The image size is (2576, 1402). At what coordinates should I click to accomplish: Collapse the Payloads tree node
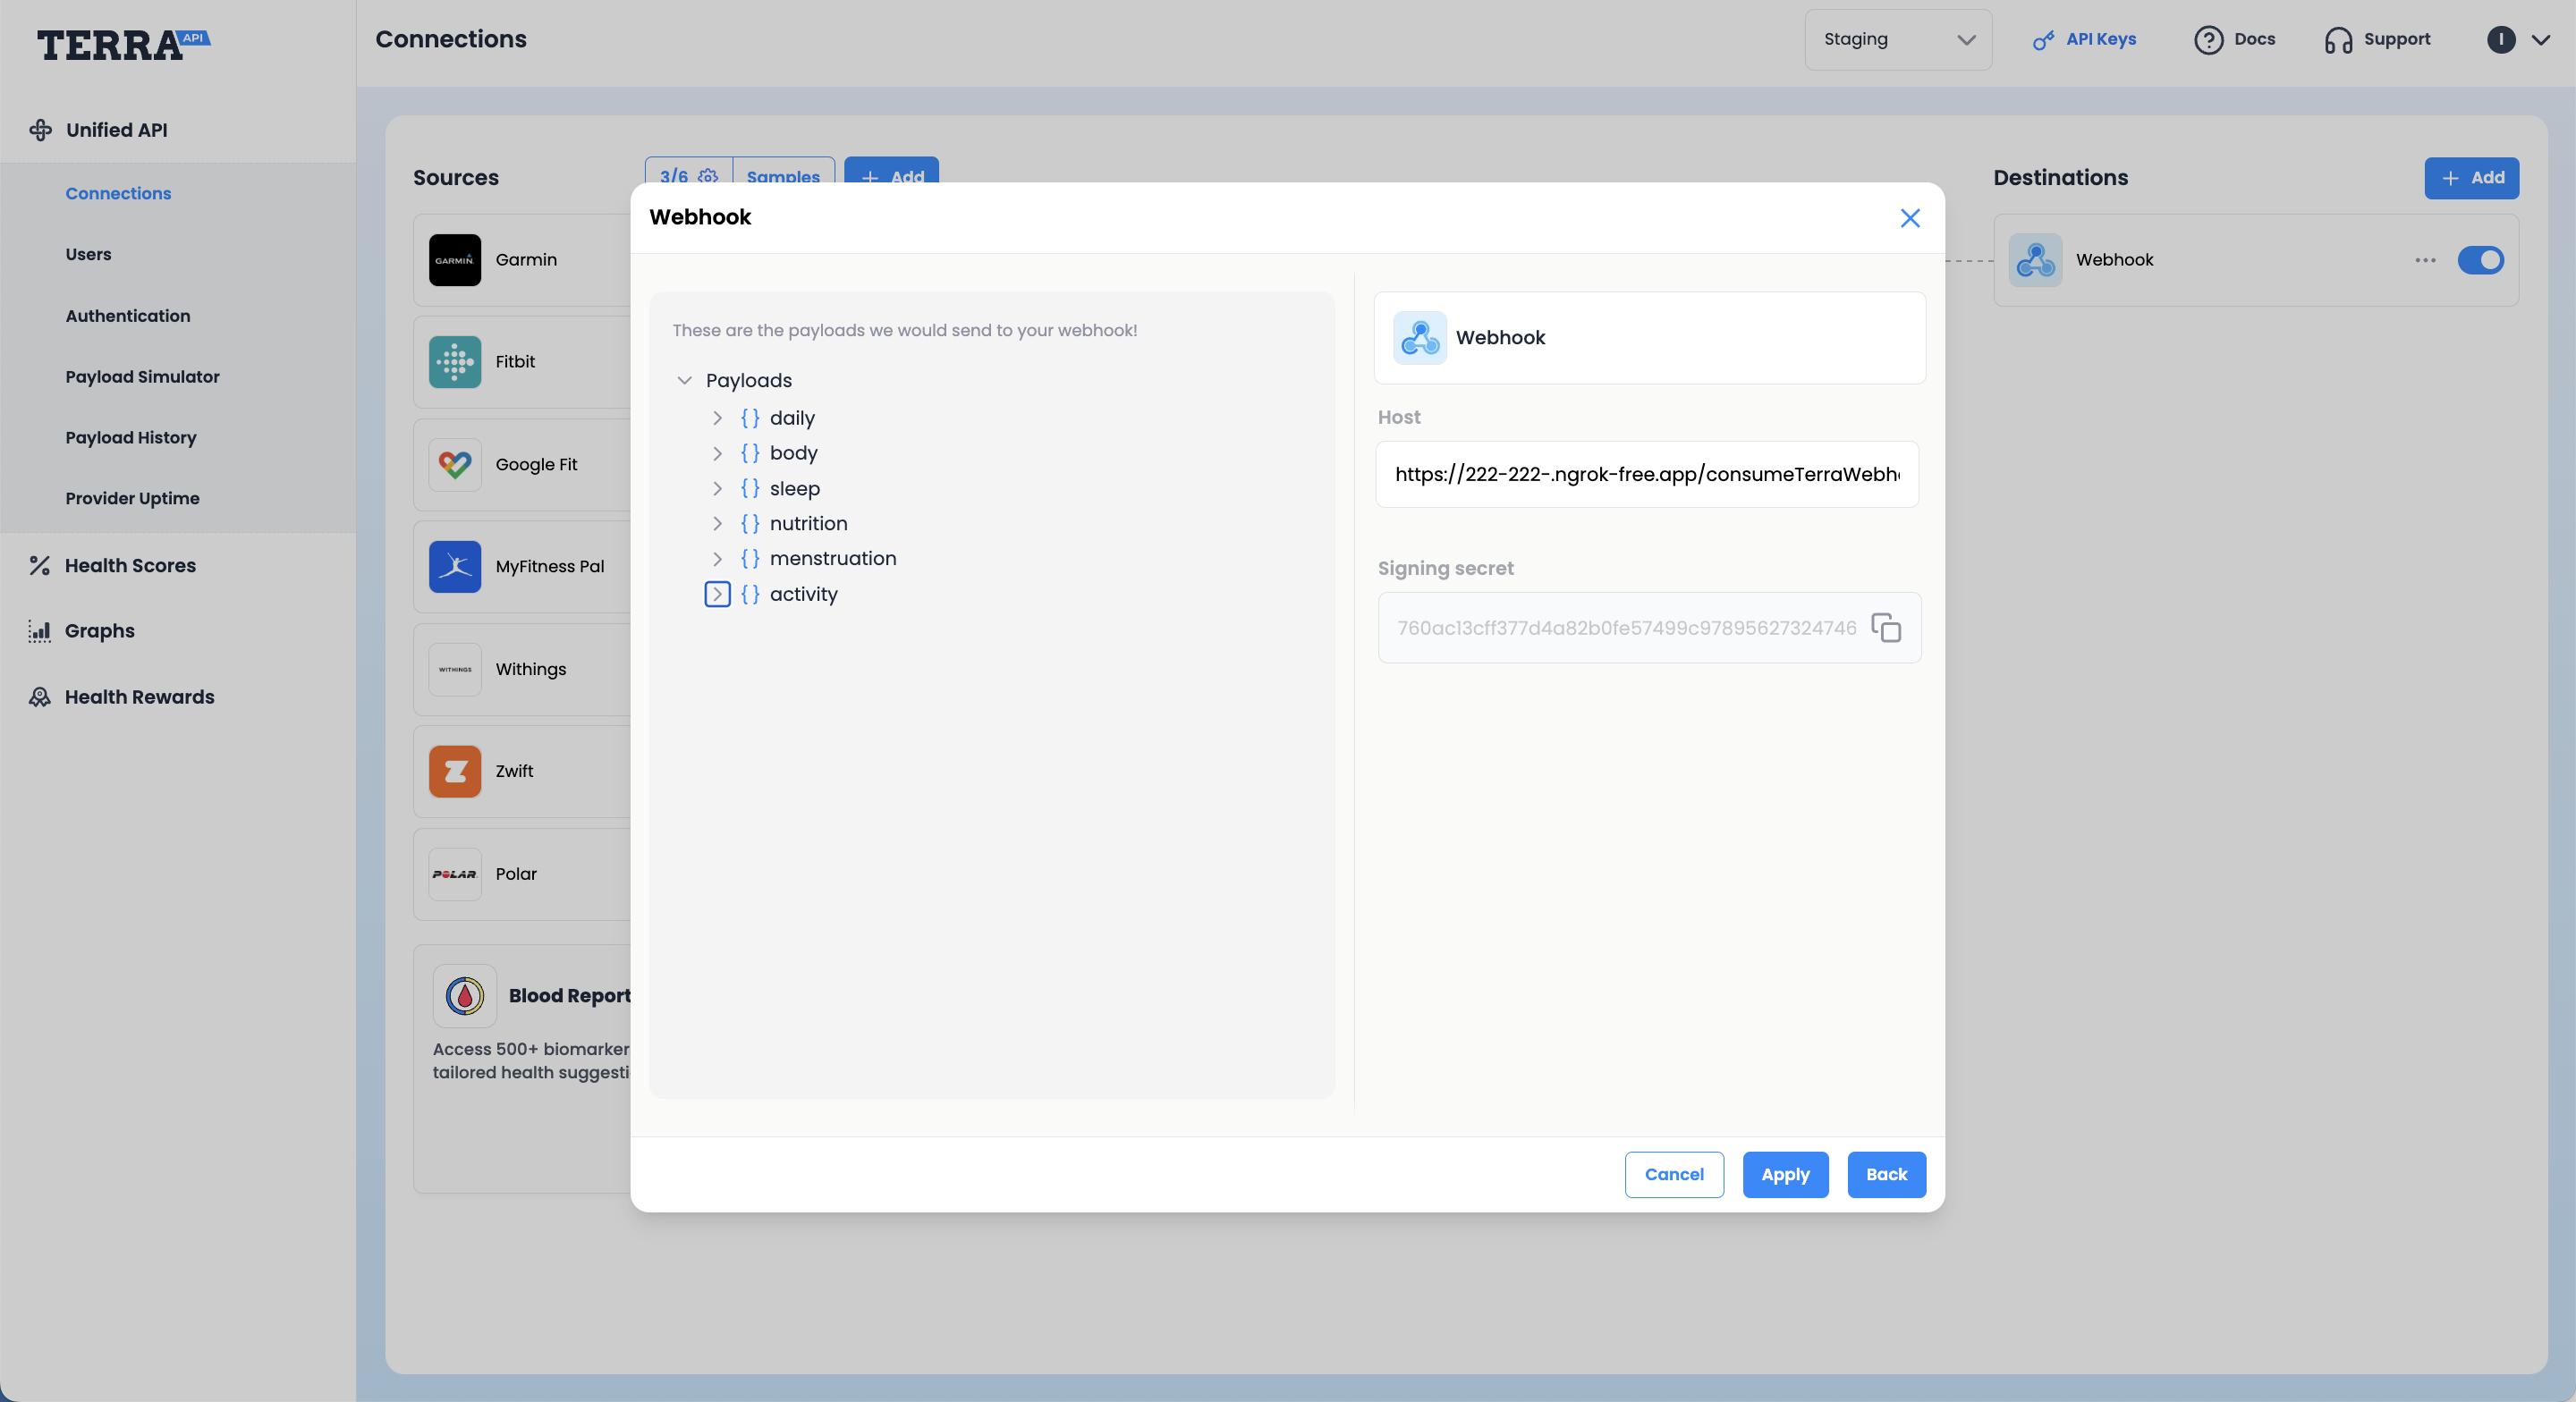click(685, 380)
